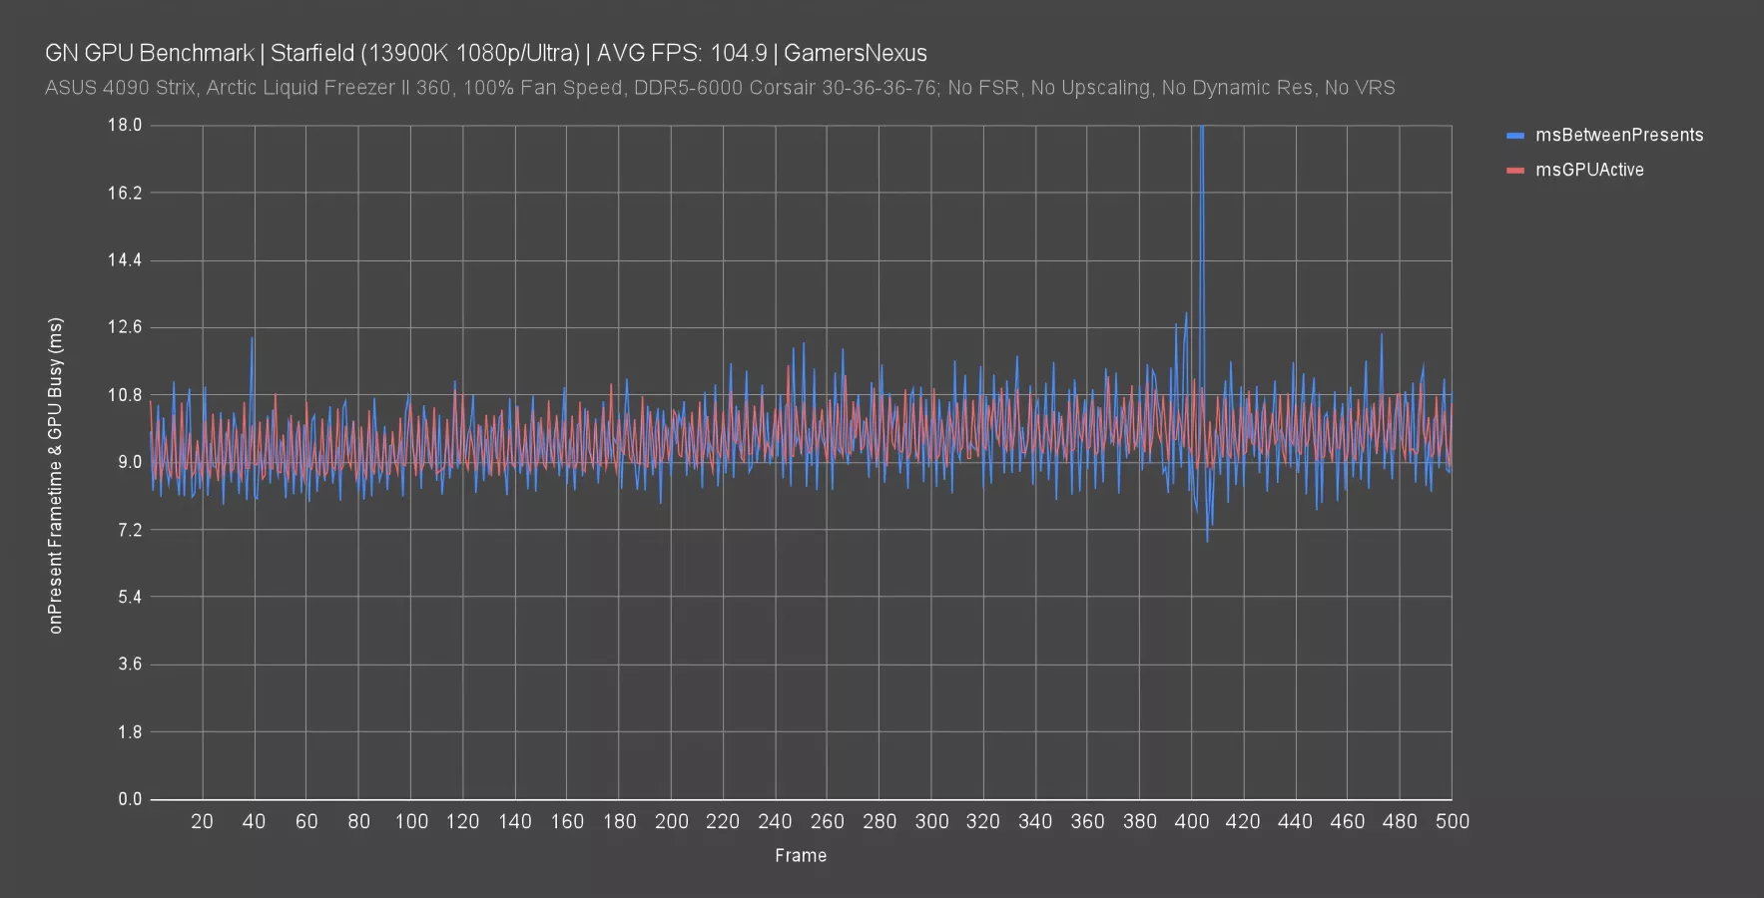Viewport: 1764px width, 898px height.
Task: Click the 5.4 y-axis tick label
Action: 130,597
